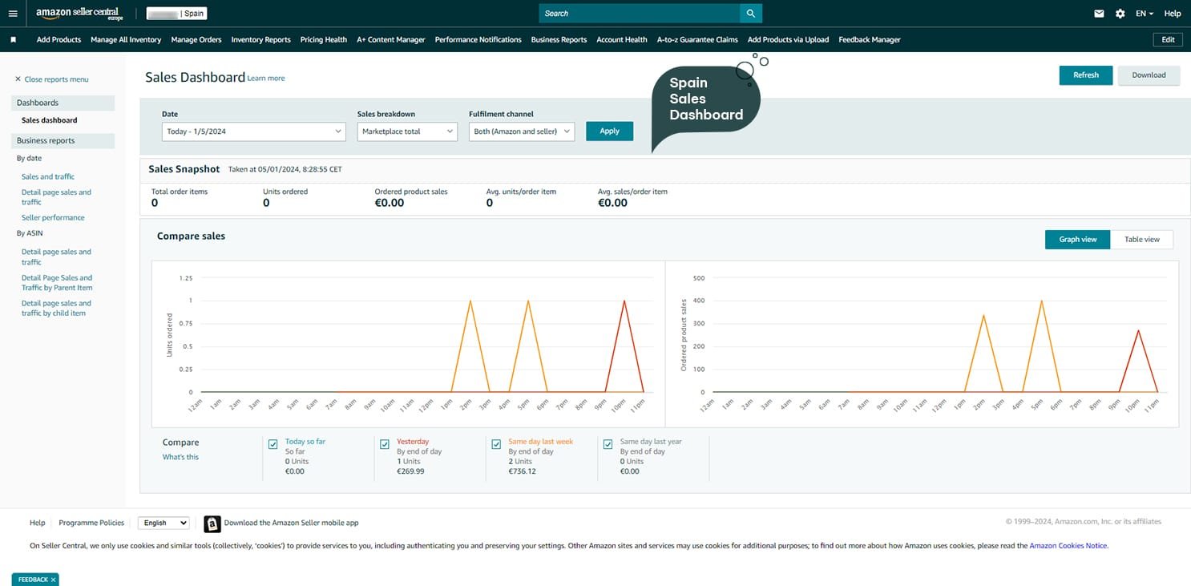Open Business Reports in the top menu
1191x586 pixels.
click(x=559, y=39)
